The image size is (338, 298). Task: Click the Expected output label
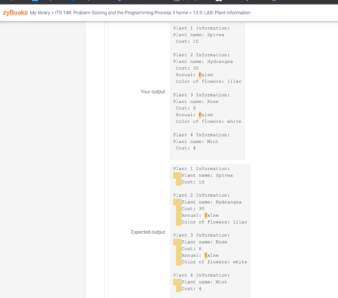[x=148, y=232]
